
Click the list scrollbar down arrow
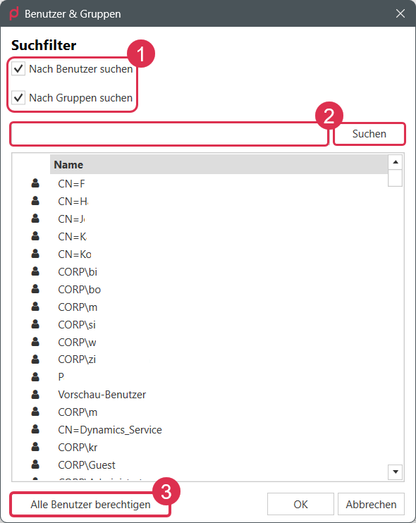pyautogui.click(x=396, y=472)
